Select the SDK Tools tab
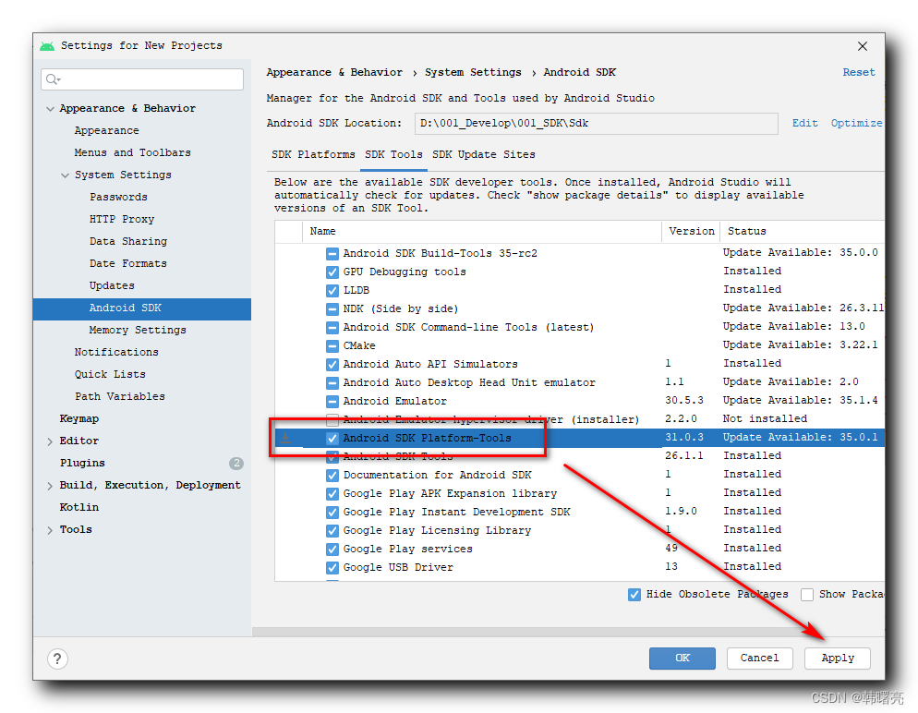The height and width of the screenshot is (713, 918). click(393, 154)
